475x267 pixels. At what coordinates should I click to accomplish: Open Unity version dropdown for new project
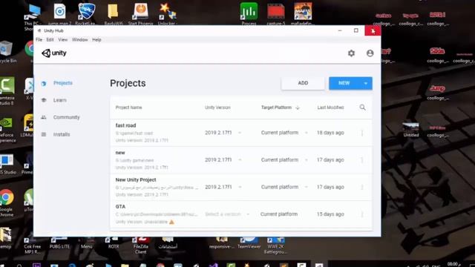[x=240, y=160]
